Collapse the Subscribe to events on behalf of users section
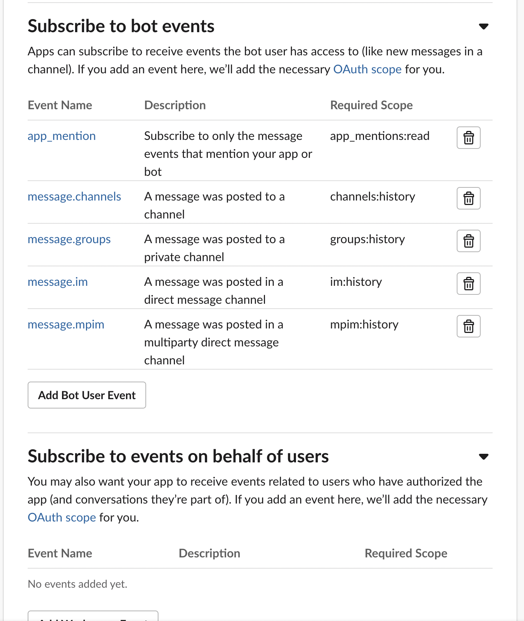Image resolution: width=524 pixels, height=621 pixels. click(483, 456)
